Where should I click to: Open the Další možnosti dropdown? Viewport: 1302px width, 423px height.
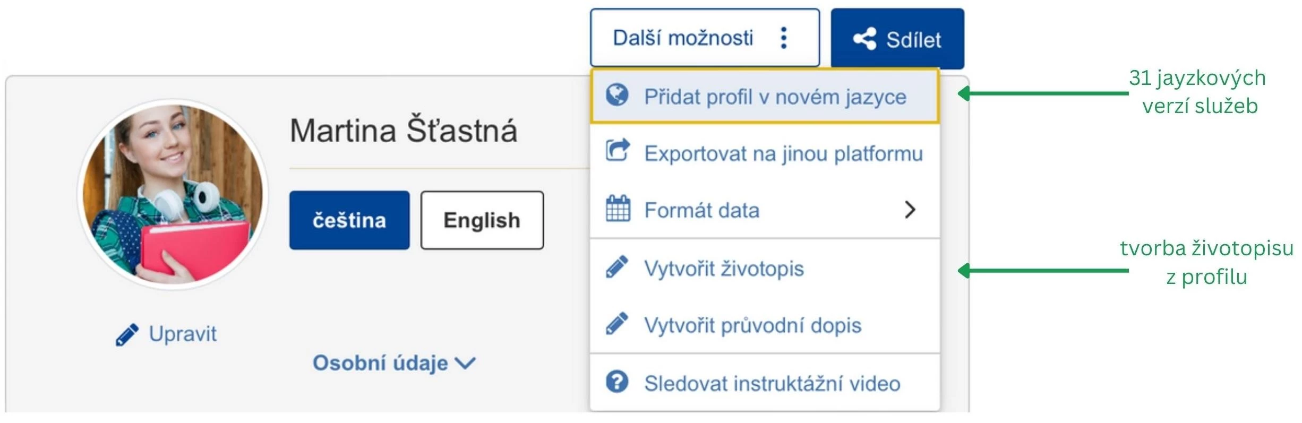[x=704, y=38]
